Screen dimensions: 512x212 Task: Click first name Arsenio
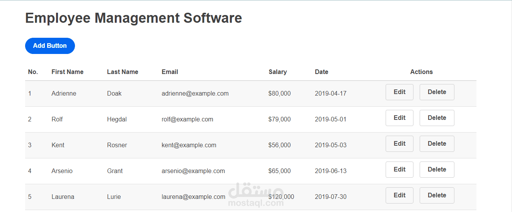62,171
